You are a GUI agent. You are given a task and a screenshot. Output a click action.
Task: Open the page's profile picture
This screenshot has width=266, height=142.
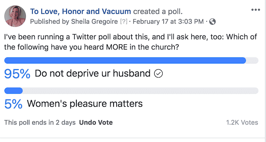pyautogui.click(x=15, y=16)
